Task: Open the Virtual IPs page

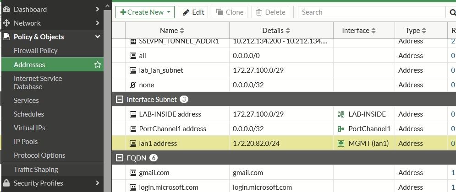Action: click(29, 128)
